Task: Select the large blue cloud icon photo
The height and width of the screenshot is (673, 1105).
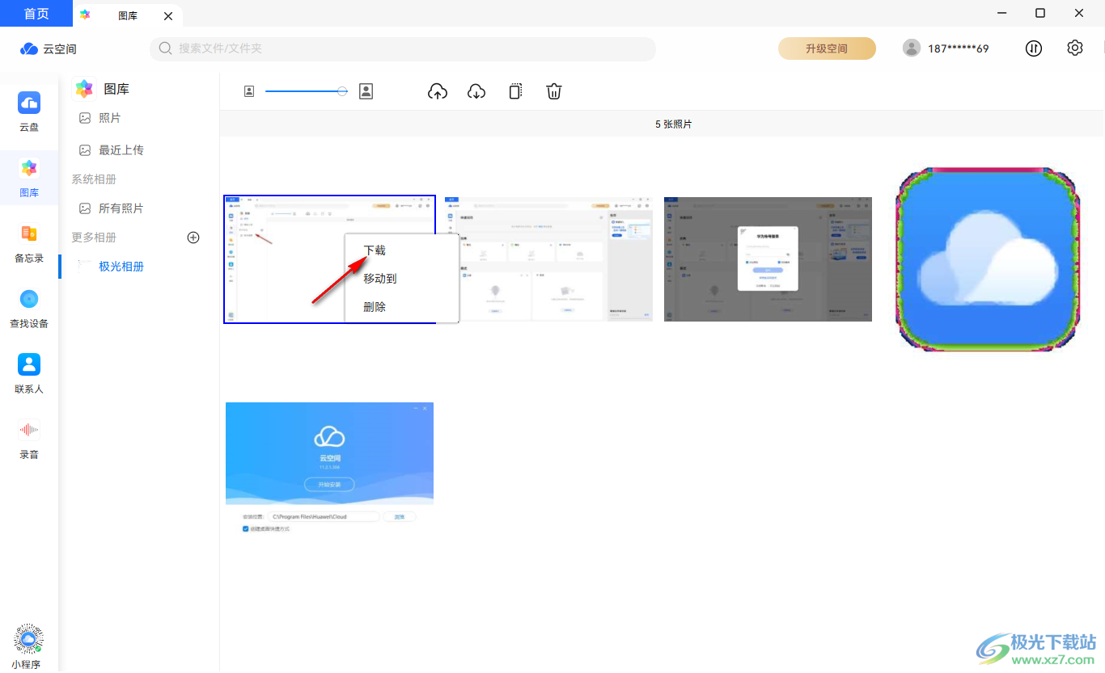Action: click(989, 259)
